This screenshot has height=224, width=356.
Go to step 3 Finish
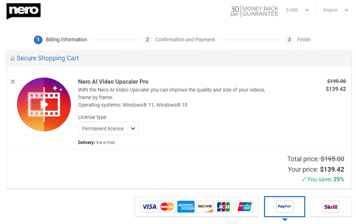[x=298, y=40]
